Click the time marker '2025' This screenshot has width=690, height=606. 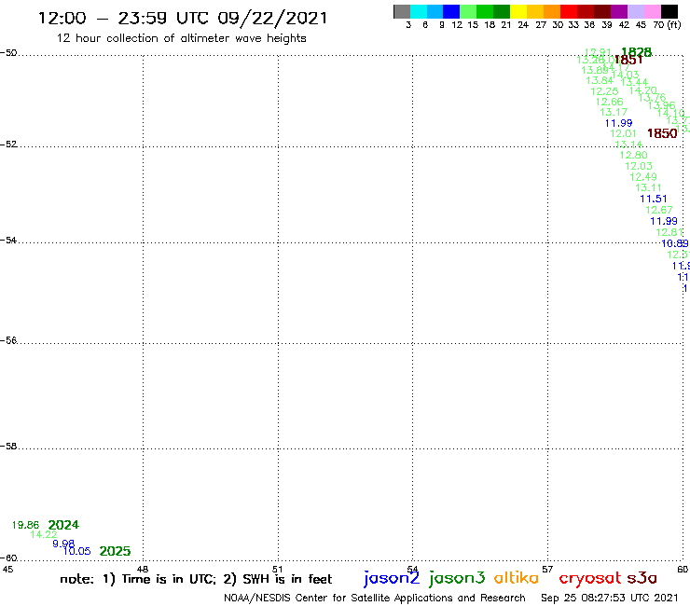(115, 551)
